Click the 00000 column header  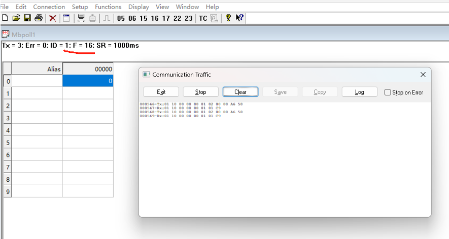(88, 69)
